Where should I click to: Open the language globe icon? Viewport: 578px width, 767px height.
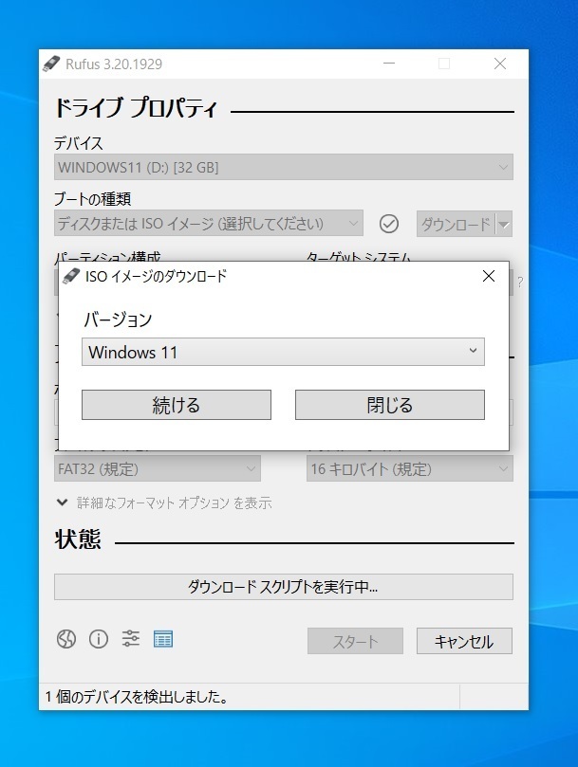pyautogui.click(x=66, y=639)
